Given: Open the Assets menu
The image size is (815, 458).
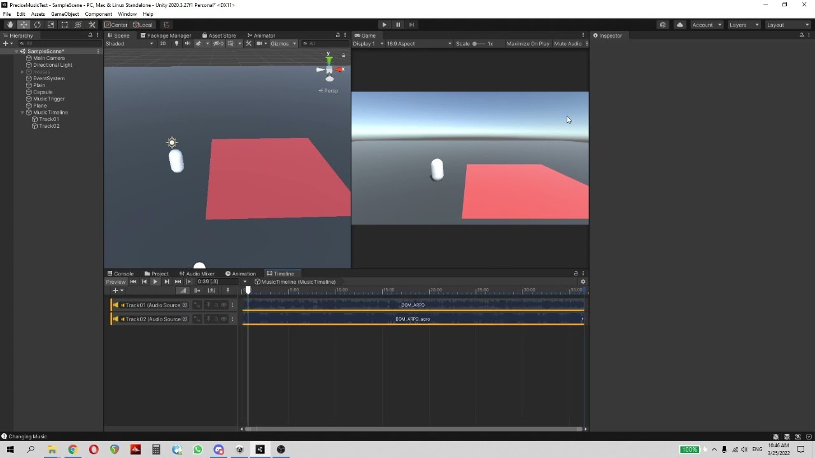Looking at the screenshot, I should pyautogui.click(x=38, y=14).
